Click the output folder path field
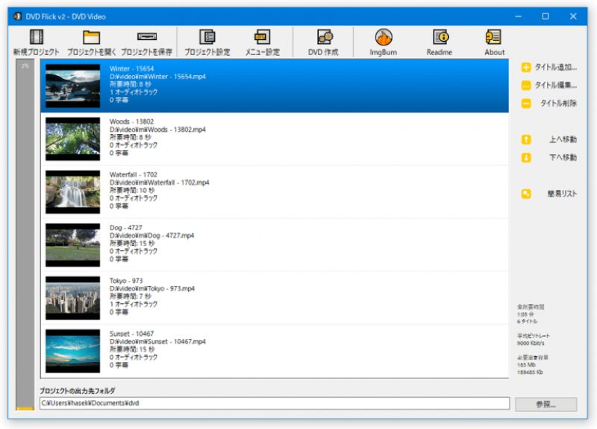597x429 pixels. (x=276, y=403)
